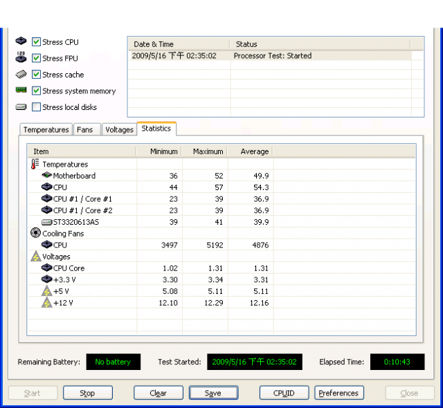Screen dimensions: 443x408
Task: Click the CPU average temperature 54.3
Action: 261,187
